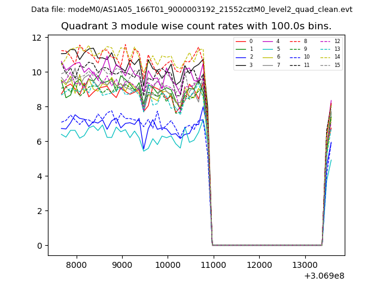Click the data file path text at top

tap(191, 10)
